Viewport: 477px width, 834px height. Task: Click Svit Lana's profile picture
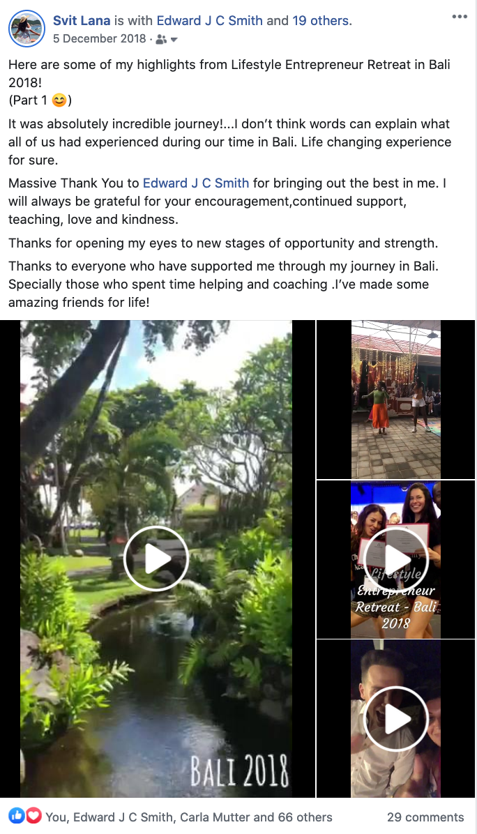point(26,29)
